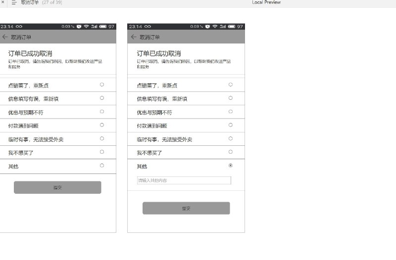Screen dimensions: 396x260
Task: Click the checked 其他 radio in the second phone screen
Action: point(231,166)
